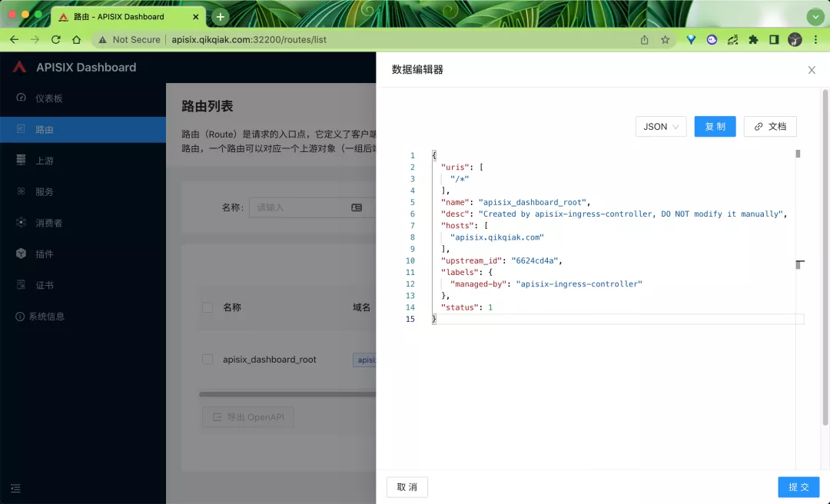Check the select-all checkbox in route table header

pyautogui.click(x=207, y=307)
